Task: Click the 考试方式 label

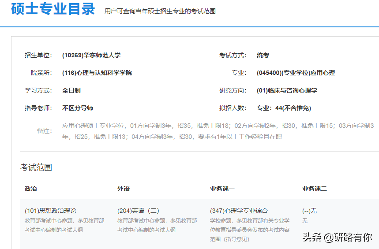Action: (233, 55)
